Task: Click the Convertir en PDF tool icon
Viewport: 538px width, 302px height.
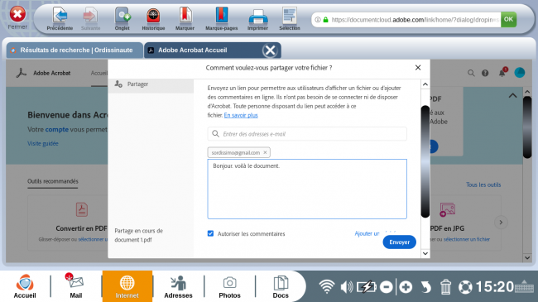Action: 82,209
